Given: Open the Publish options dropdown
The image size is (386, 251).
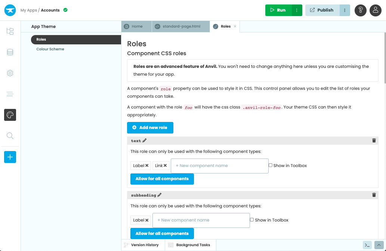Looking at the screenshot, I should tap(345, 10).
